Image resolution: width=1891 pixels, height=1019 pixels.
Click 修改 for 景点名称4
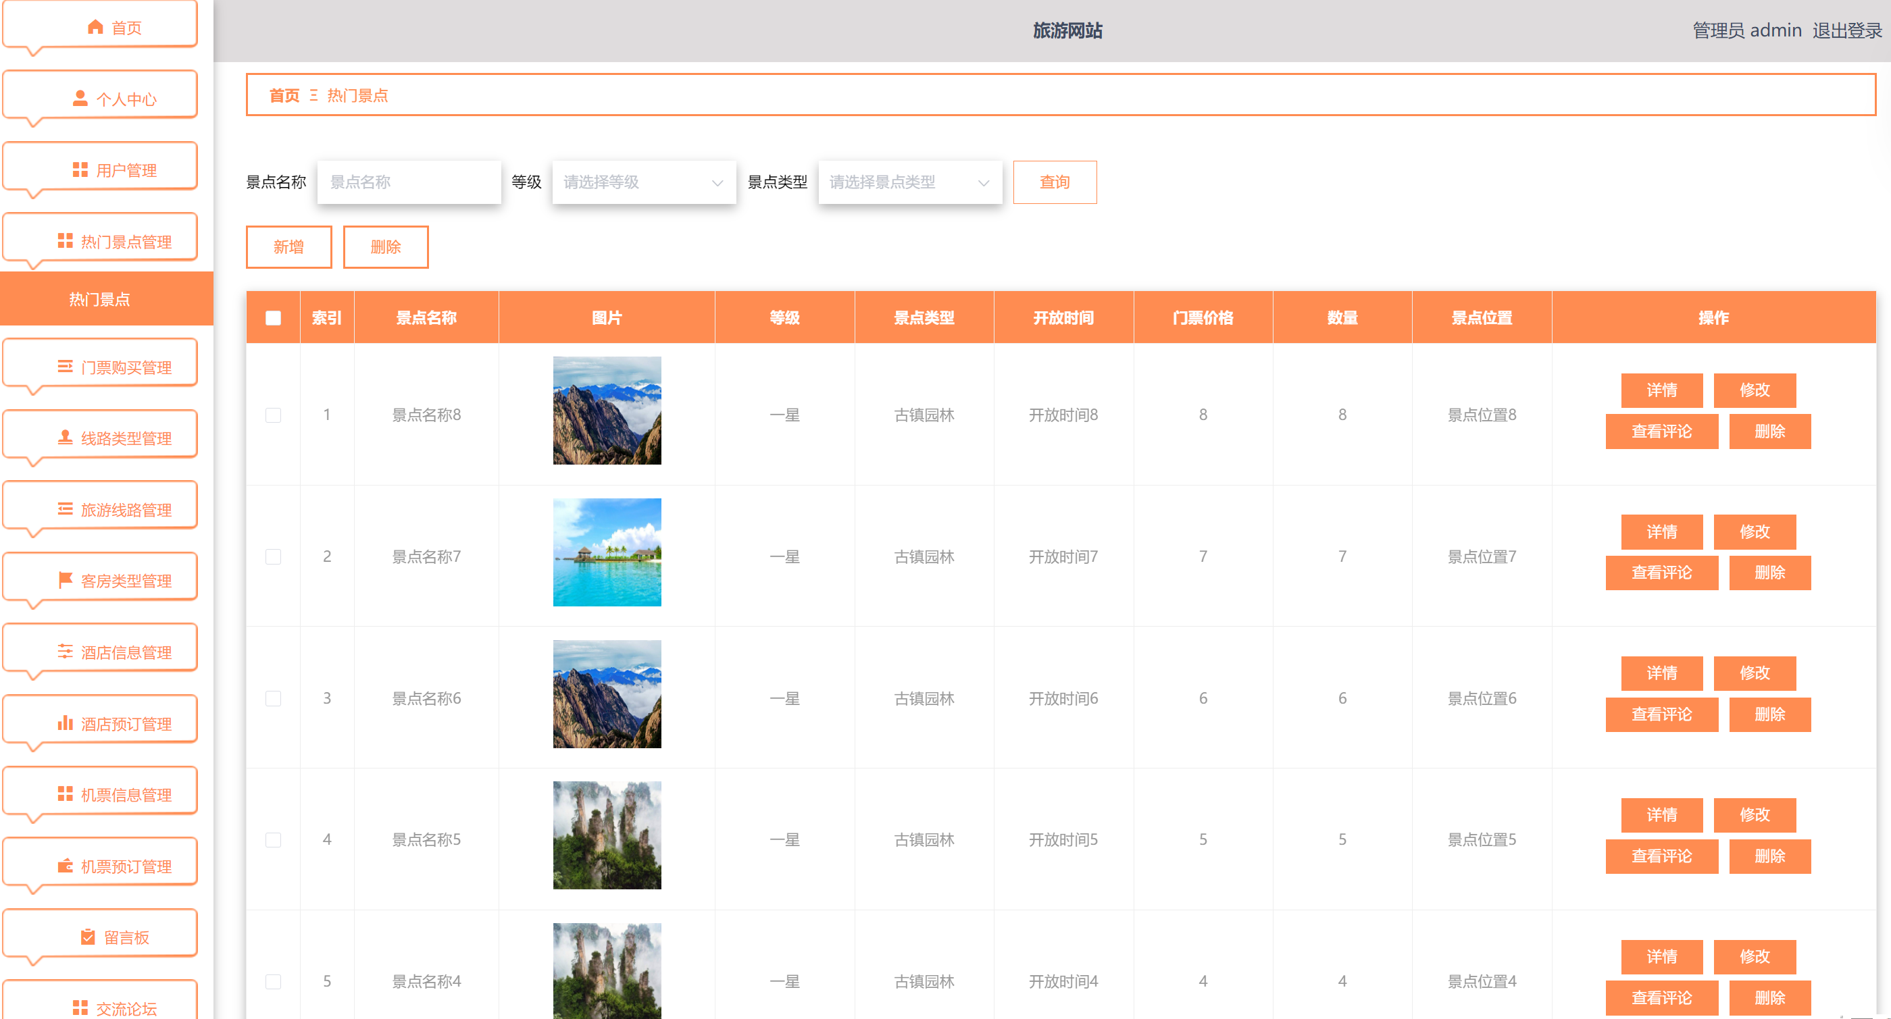click(x=1755, y=956)
